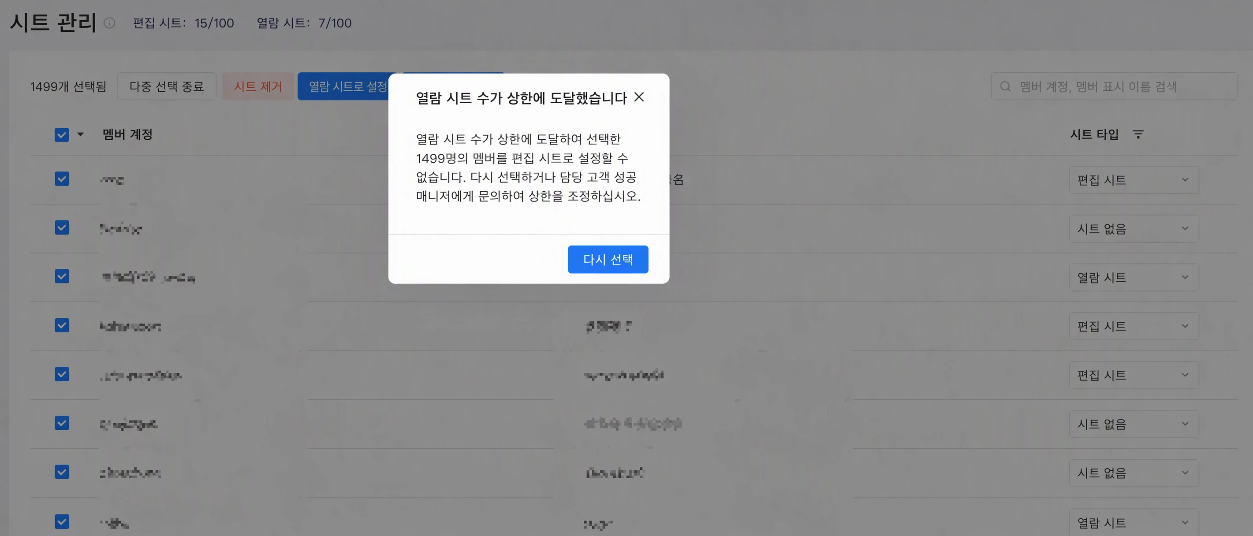Click 다중 선택 종료 button

click(x=166, y=86)
